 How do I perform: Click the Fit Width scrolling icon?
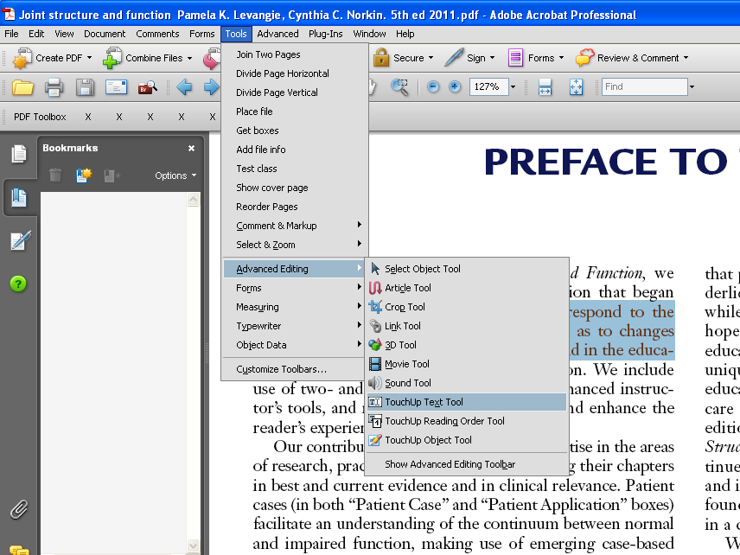tap(545, 87)
